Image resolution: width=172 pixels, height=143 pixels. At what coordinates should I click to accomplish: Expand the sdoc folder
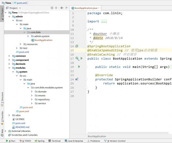pos(9,115)
